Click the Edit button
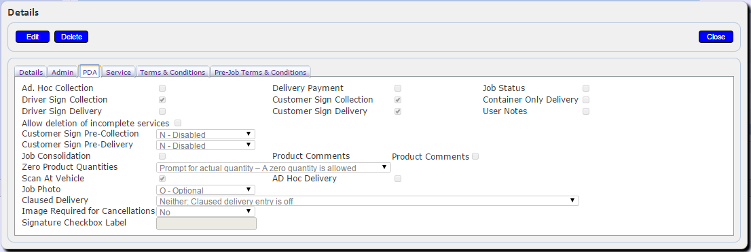The image size is (751, 252). (x=33, y=37)
